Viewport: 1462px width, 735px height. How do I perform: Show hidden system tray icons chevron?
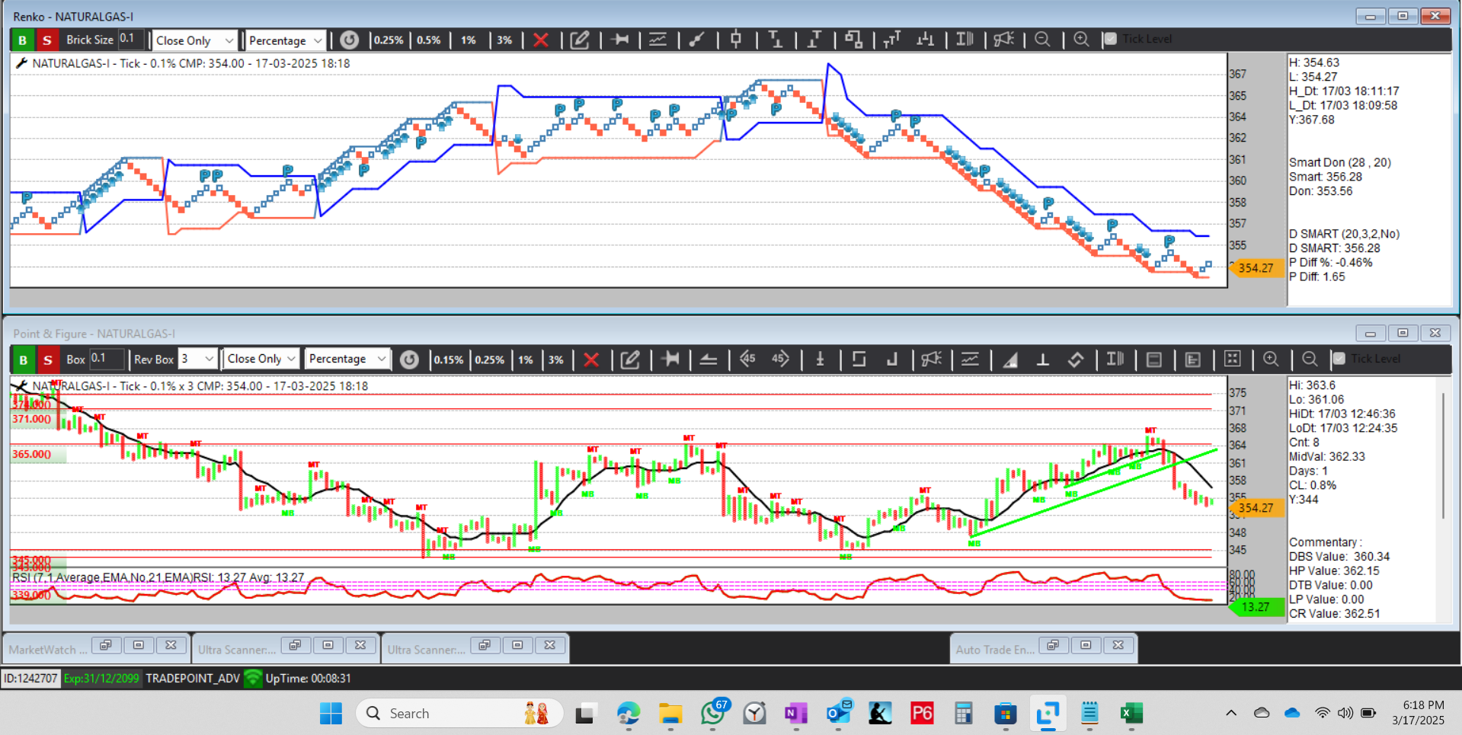pyautogui.click(x=1231, y=714)
